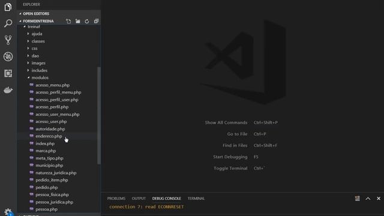Close the bottom panel
Viewport: 384px width, 216px height.
[x=379, y=199]
